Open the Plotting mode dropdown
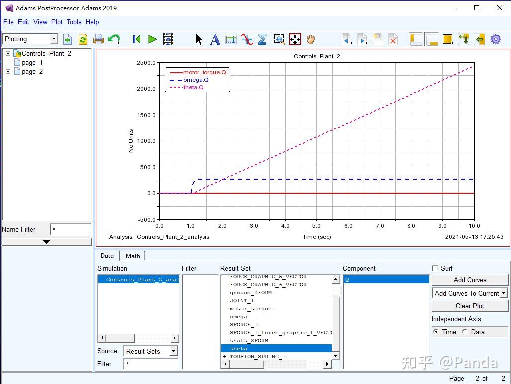511x384 pixels. (x=54, y=39)
